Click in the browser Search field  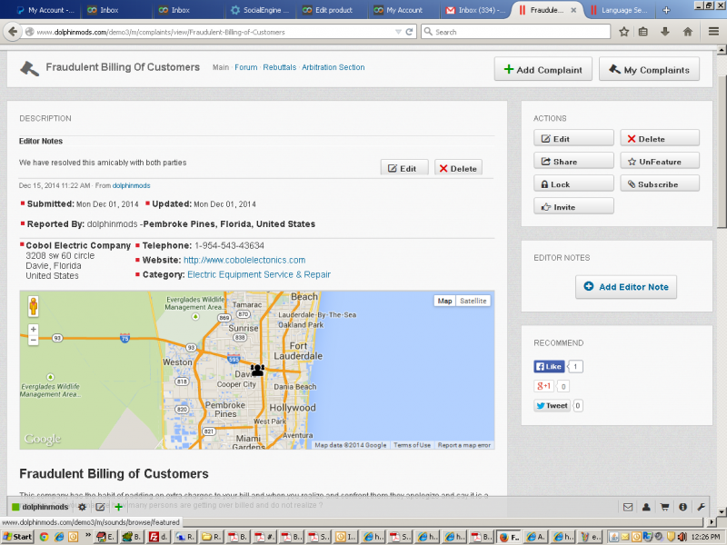pos(515,32)
